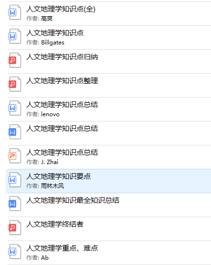Click Word icon of highlighted 人文地理学知识要点

[x=15, y=180]
